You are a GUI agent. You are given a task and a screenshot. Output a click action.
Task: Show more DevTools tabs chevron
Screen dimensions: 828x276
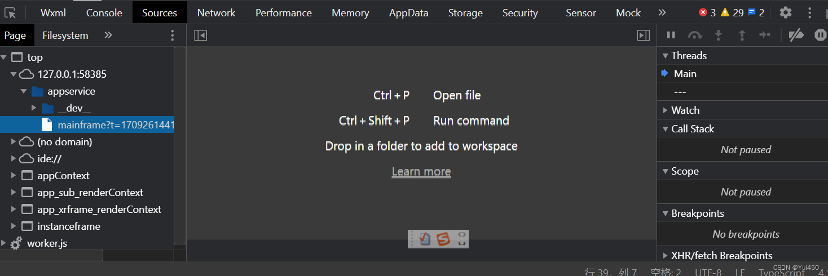[x=662, y=12]
